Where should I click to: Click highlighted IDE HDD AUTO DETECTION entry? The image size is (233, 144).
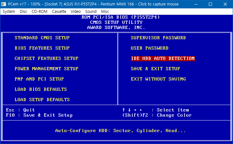point(163,58)
